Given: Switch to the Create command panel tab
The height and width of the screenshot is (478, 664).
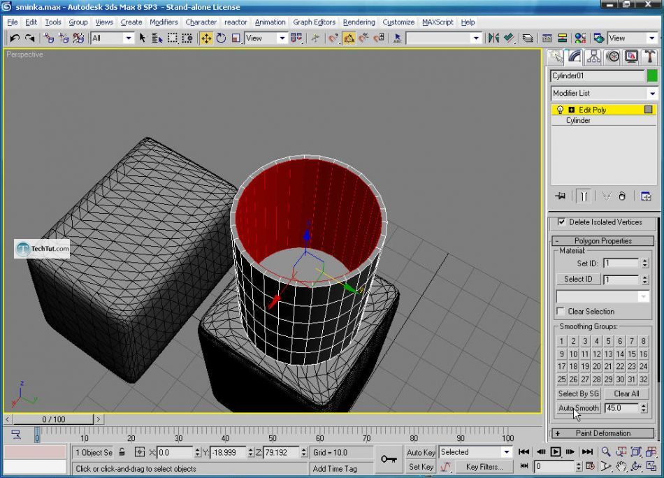Looking at the screenshot, I should (556, 57).
